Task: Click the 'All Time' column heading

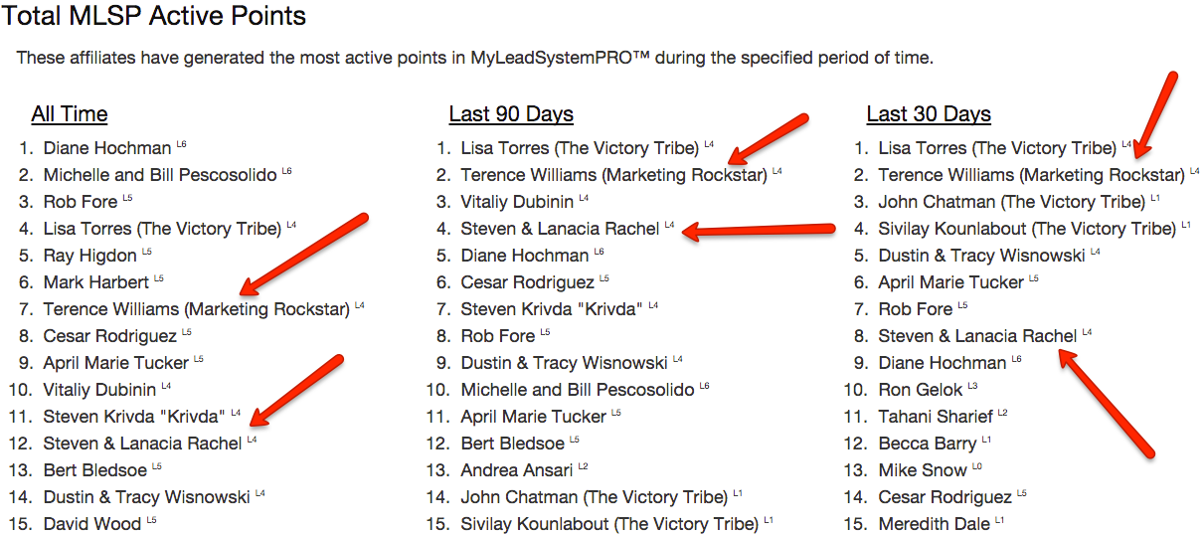Action: coord(70,114)
